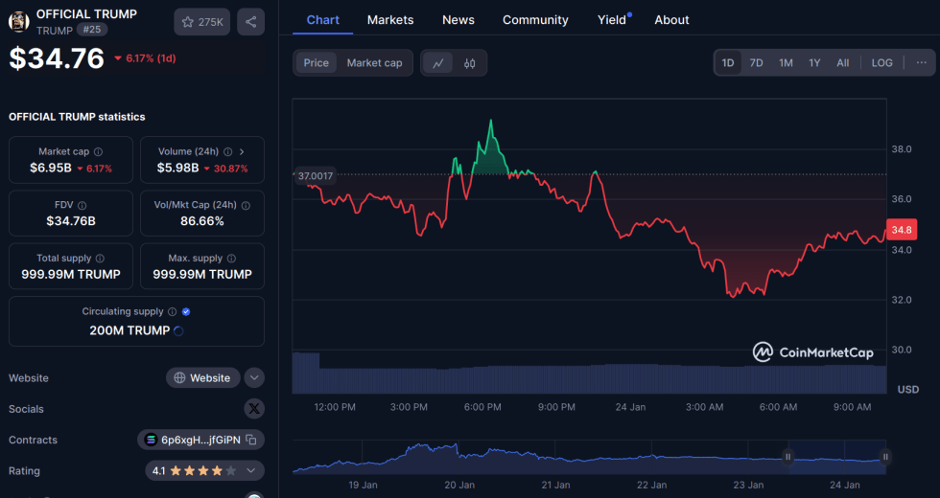Switch to line chart view icon
This screenshot has height=498, width=940.
coord(438,63)
